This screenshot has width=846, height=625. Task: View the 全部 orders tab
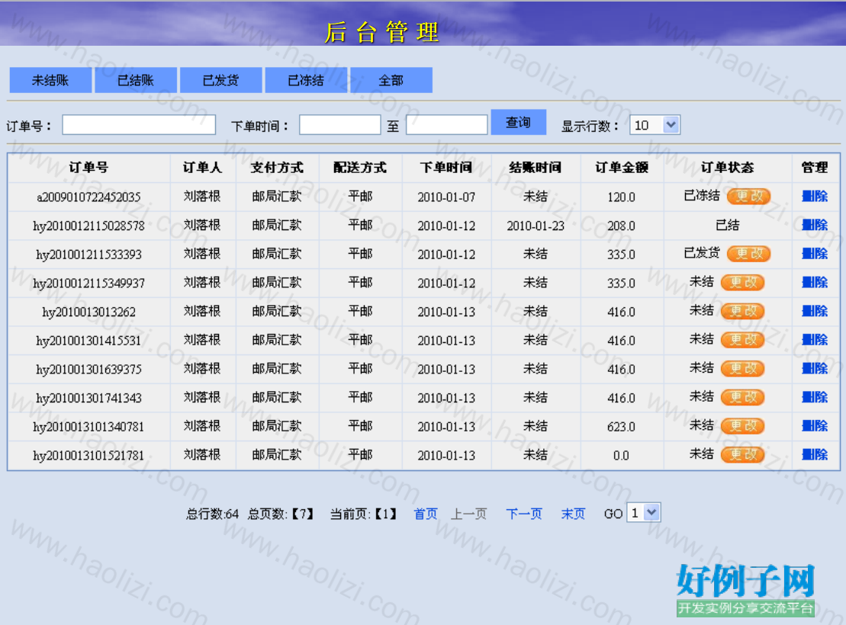pyautogui.click(x=391, y=80)
